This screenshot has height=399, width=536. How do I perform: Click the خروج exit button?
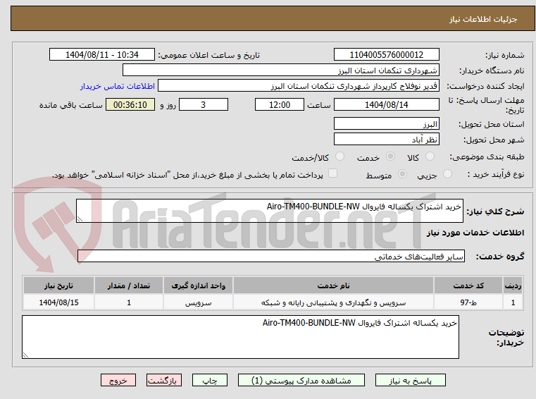coord(118,380)
